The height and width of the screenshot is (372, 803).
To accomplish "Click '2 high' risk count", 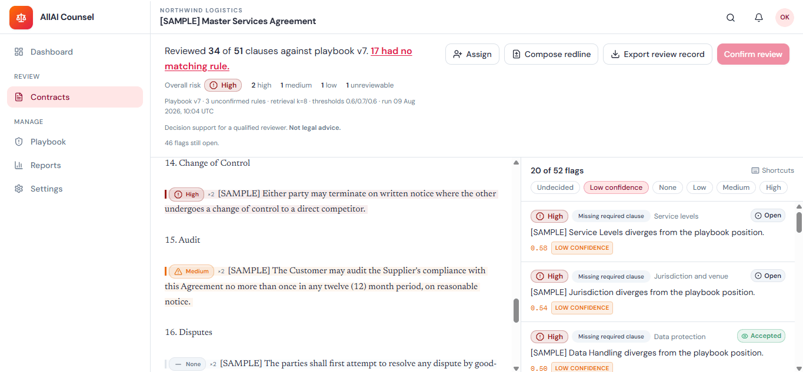I will (261, 85).
